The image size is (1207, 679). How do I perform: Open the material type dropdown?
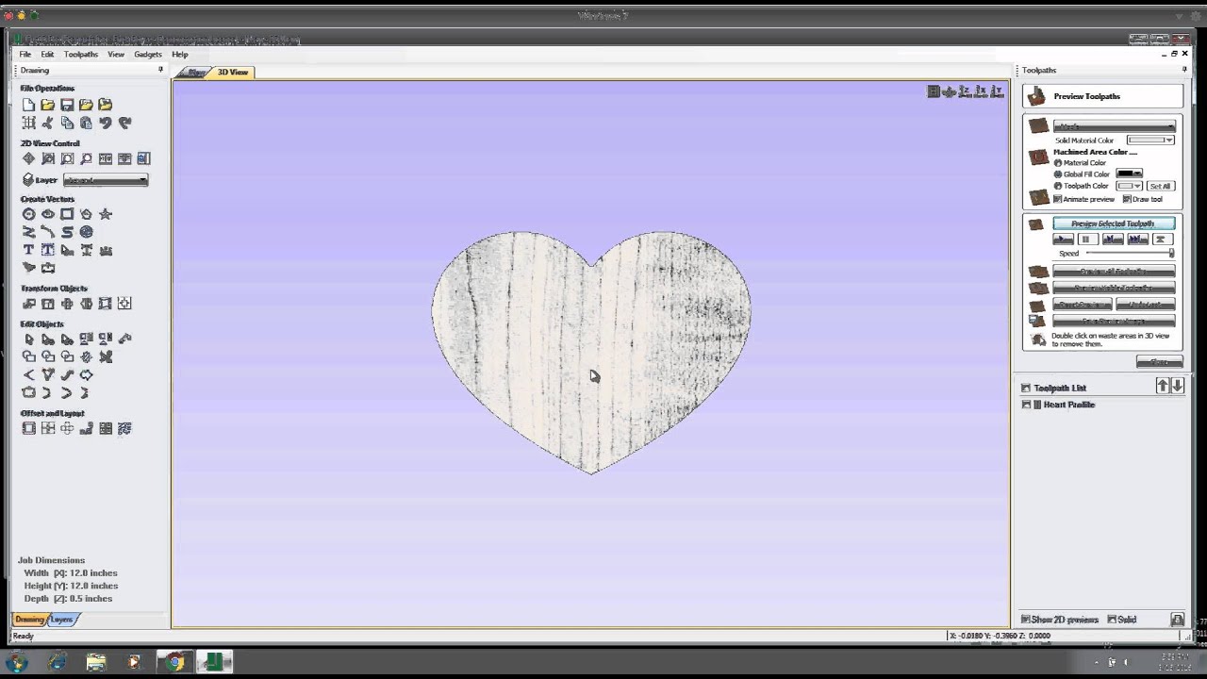pos(1115,126)
